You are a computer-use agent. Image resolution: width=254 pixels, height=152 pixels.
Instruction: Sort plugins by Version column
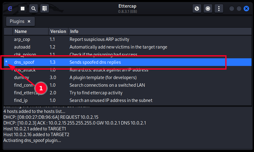coord(58,31)
